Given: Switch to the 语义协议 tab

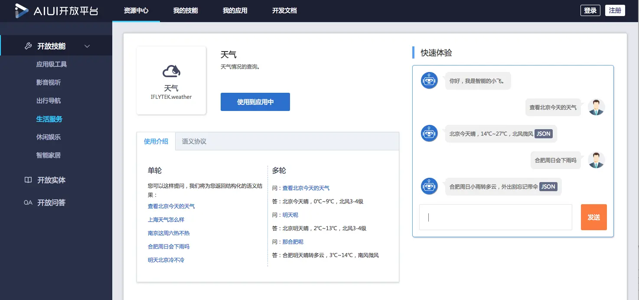Looking at the screenshot, I should [194, 141].
